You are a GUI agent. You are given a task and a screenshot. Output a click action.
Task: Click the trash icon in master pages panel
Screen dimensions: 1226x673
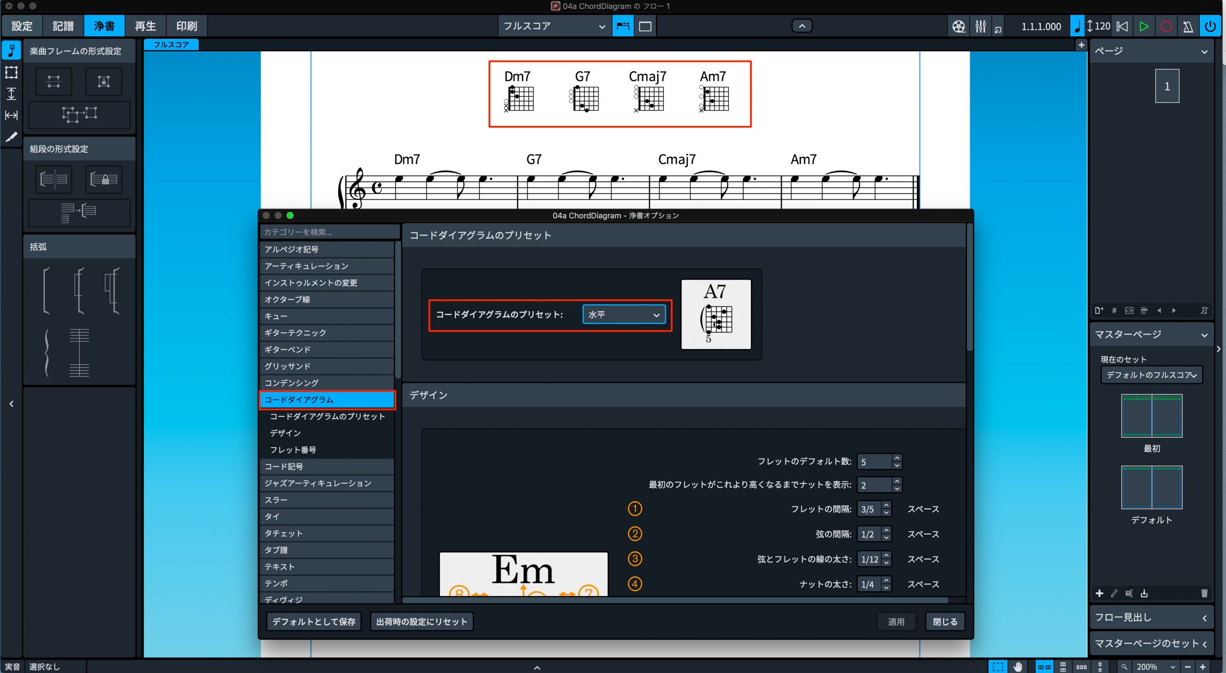(x=1204, y=594)
